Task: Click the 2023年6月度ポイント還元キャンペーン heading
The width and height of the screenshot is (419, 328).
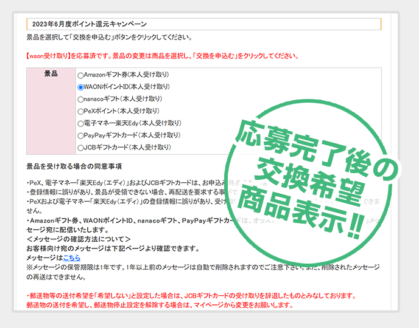Action: tap(90, 24)
